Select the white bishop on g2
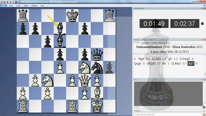The width and height of the screenshot is (206, 116). pyautogui.click(x=97, y=93)
